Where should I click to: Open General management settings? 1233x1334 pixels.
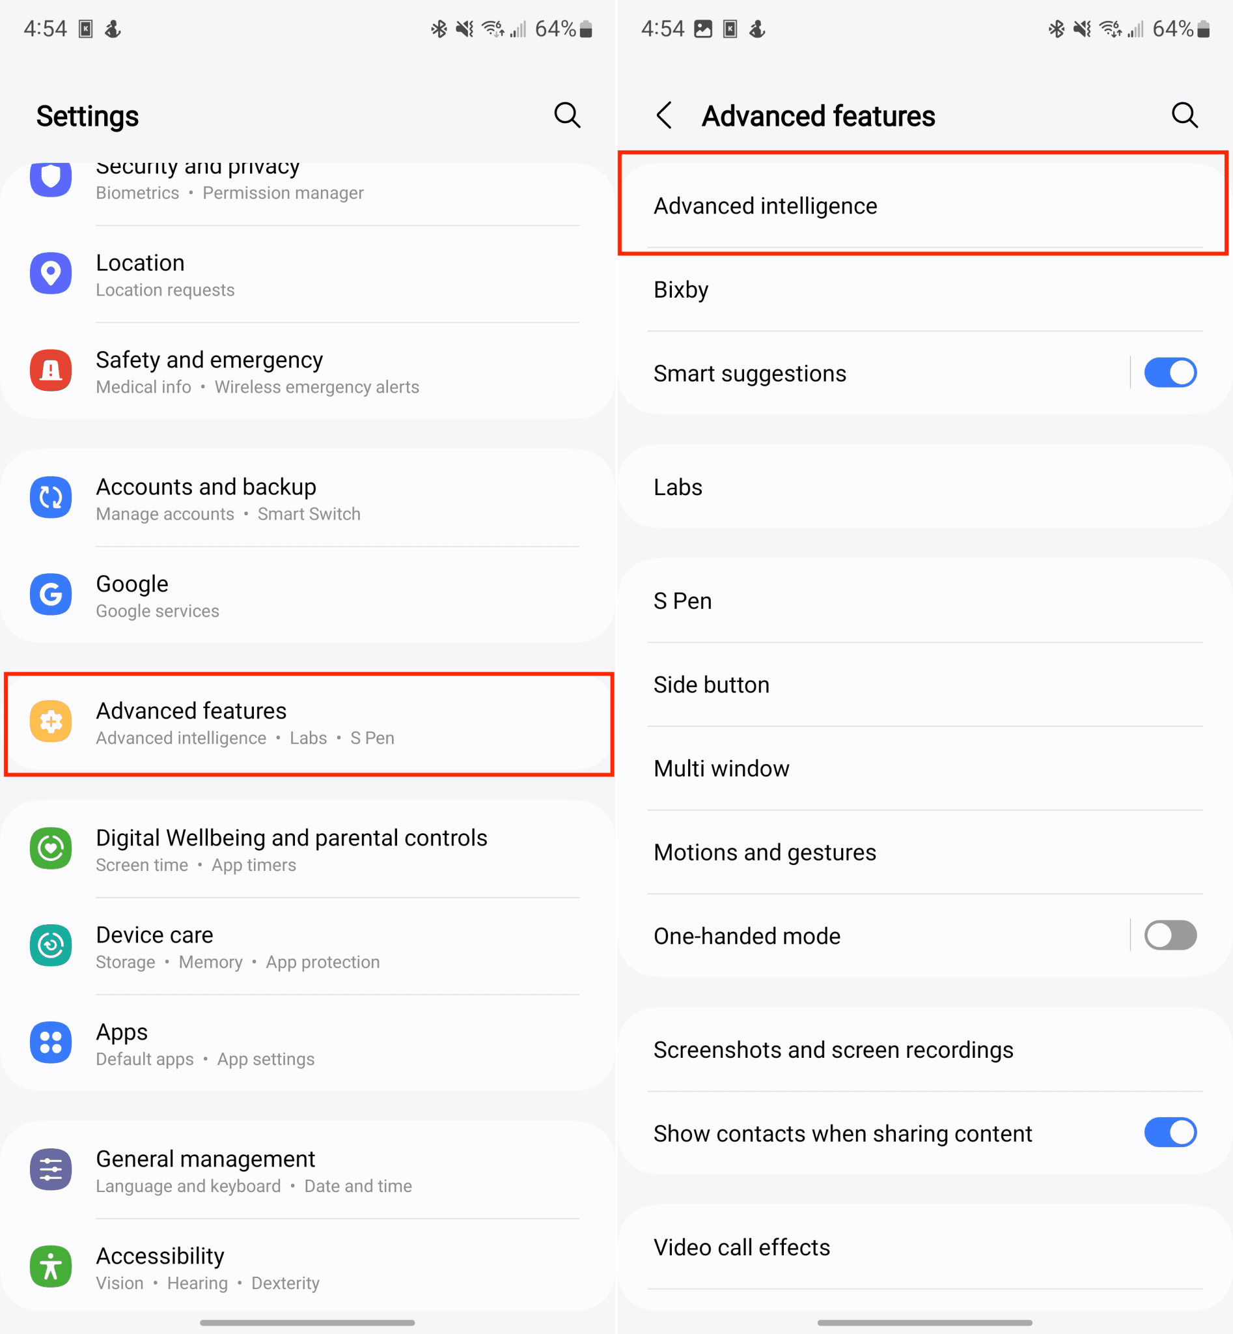(x=307, y=1170)
